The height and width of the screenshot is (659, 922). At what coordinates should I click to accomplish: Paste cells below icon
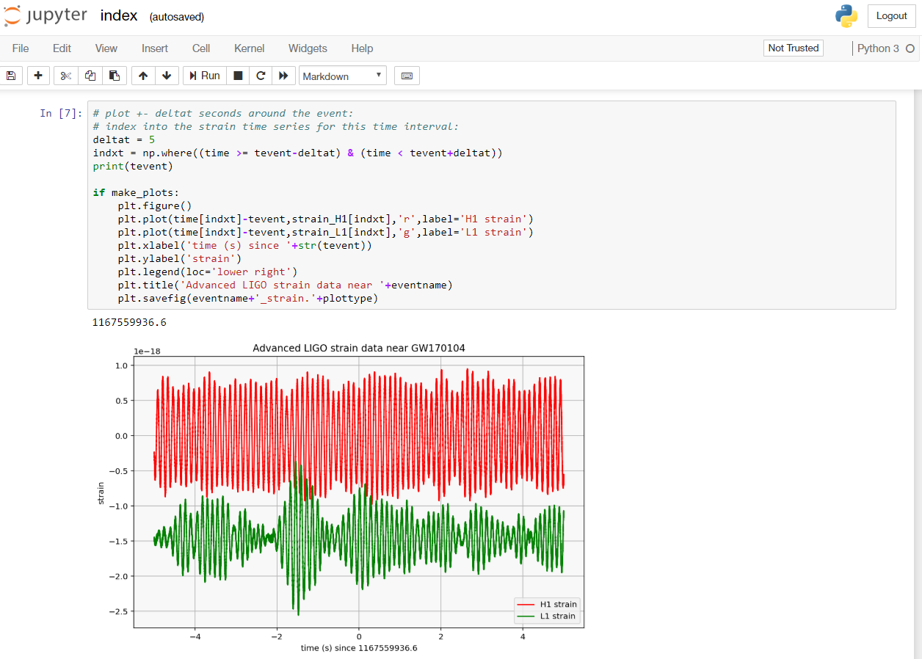coord(115,76)
